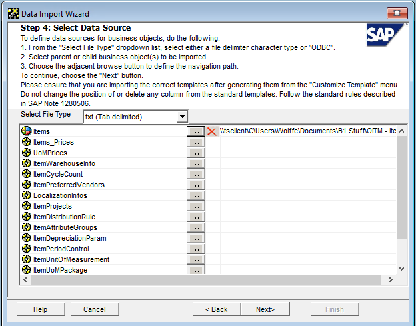Click the horizontal scrollbar left arrow
This screenshot has width=416, height=326.
(25, 279)
